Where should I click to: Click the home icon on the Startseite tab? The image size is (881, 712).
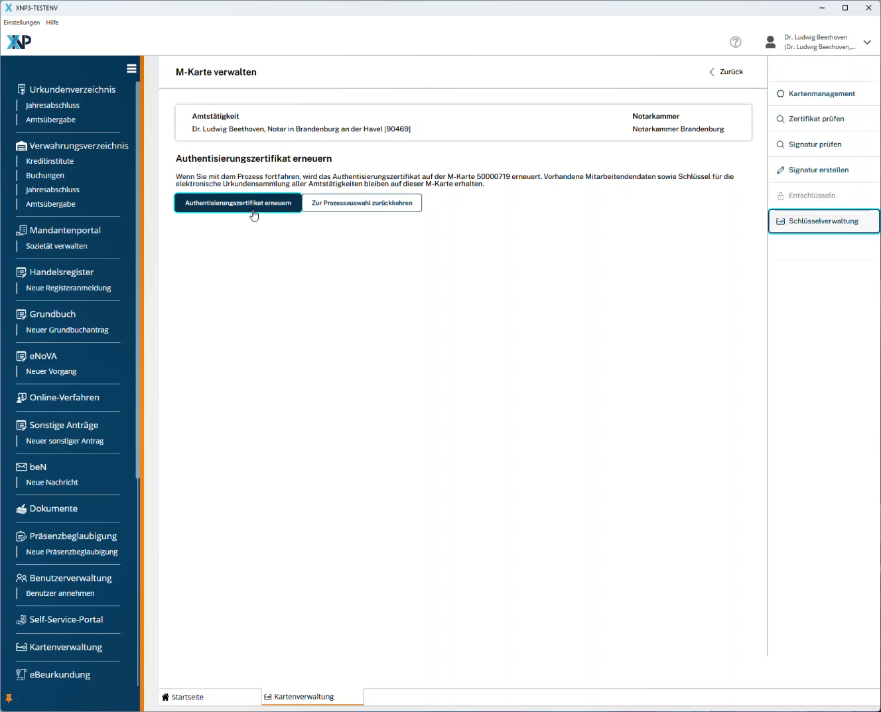pyautogui.click(x=166, y=697)
